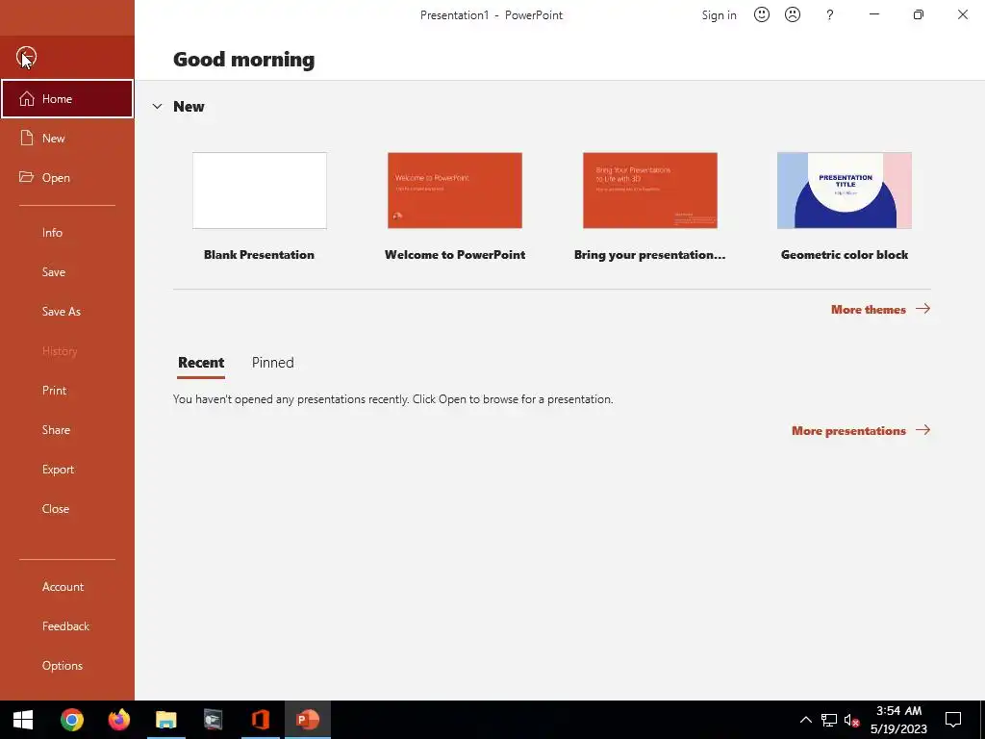Screen dimensions: 985x739
Task: Click Sign in link
Action: (x=719, y=15)
